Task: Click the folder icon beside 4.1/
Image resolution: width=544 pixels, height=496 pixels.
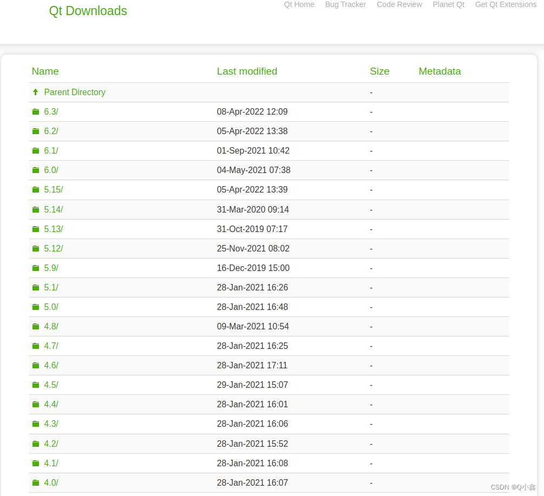Action: (36, 463)
